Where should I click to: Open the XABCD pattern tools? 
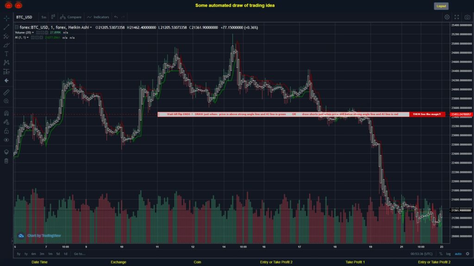tap(6, 62)
